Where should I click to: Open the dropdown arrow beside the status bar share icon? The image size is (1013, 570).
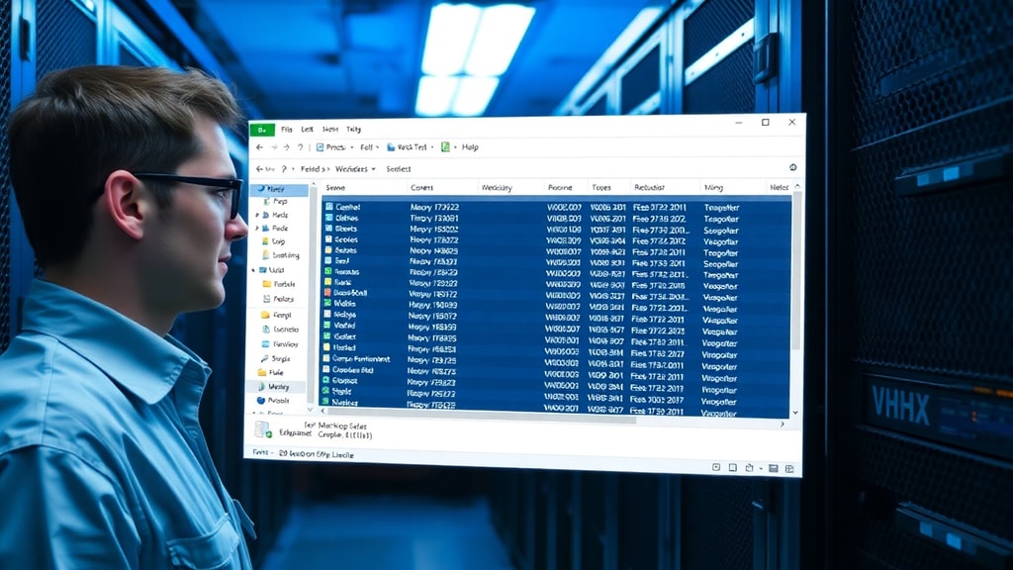[x=761, y=468]
